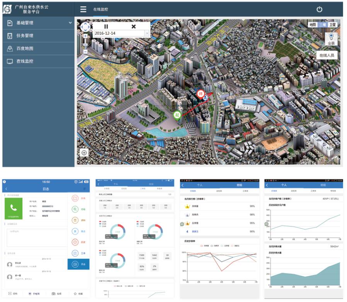Screen dimensions: 347x302
Task: Click the 在线人员 button on the map
Action: pos(327,55)
